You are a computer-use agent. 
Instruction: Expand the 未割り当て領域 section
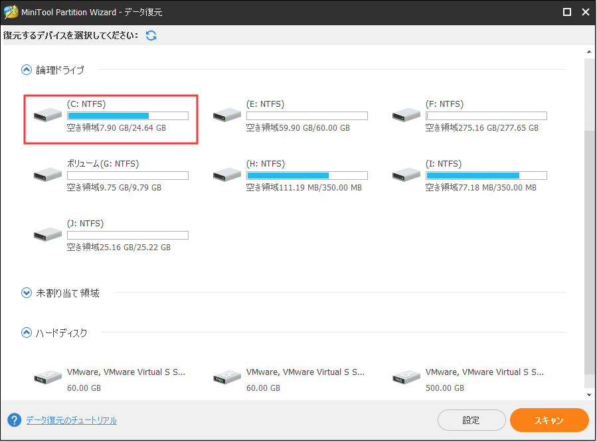26,292
